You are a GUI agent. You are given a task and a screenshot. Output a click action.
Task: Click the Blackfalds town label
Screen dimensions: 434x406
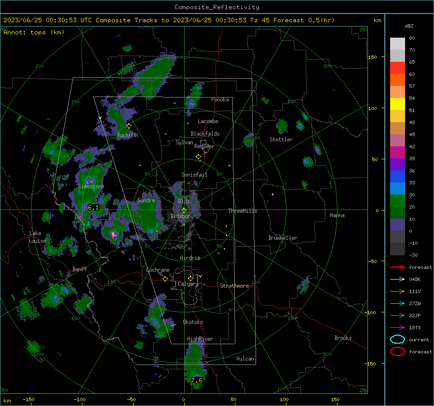[205, 134]
